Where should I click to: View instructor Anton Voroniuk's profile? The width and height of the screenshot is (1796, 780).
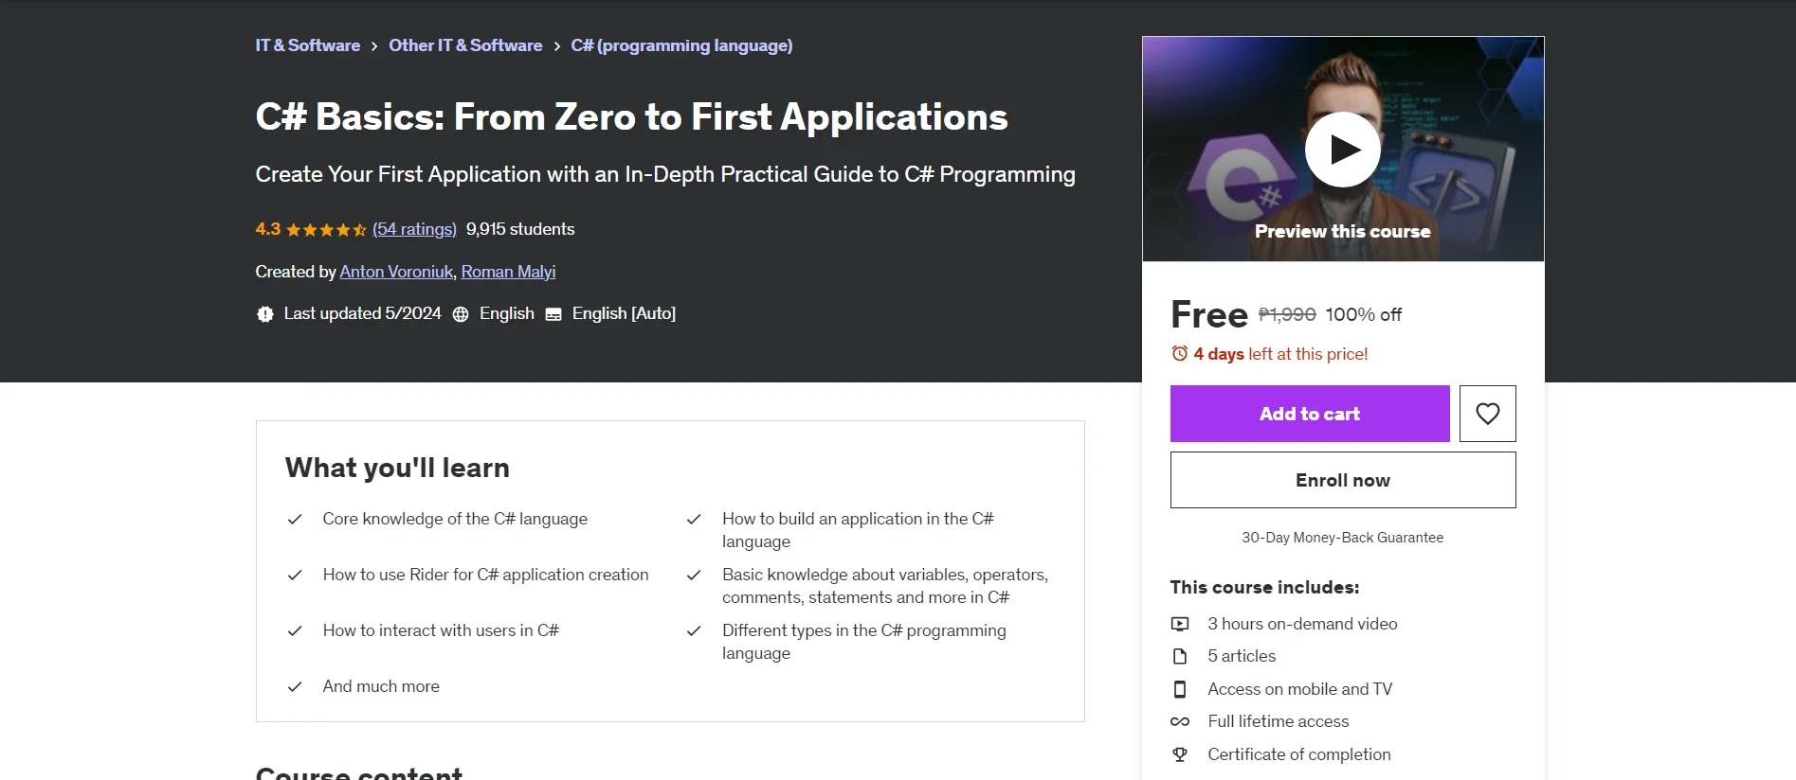[x=396, y=272]
